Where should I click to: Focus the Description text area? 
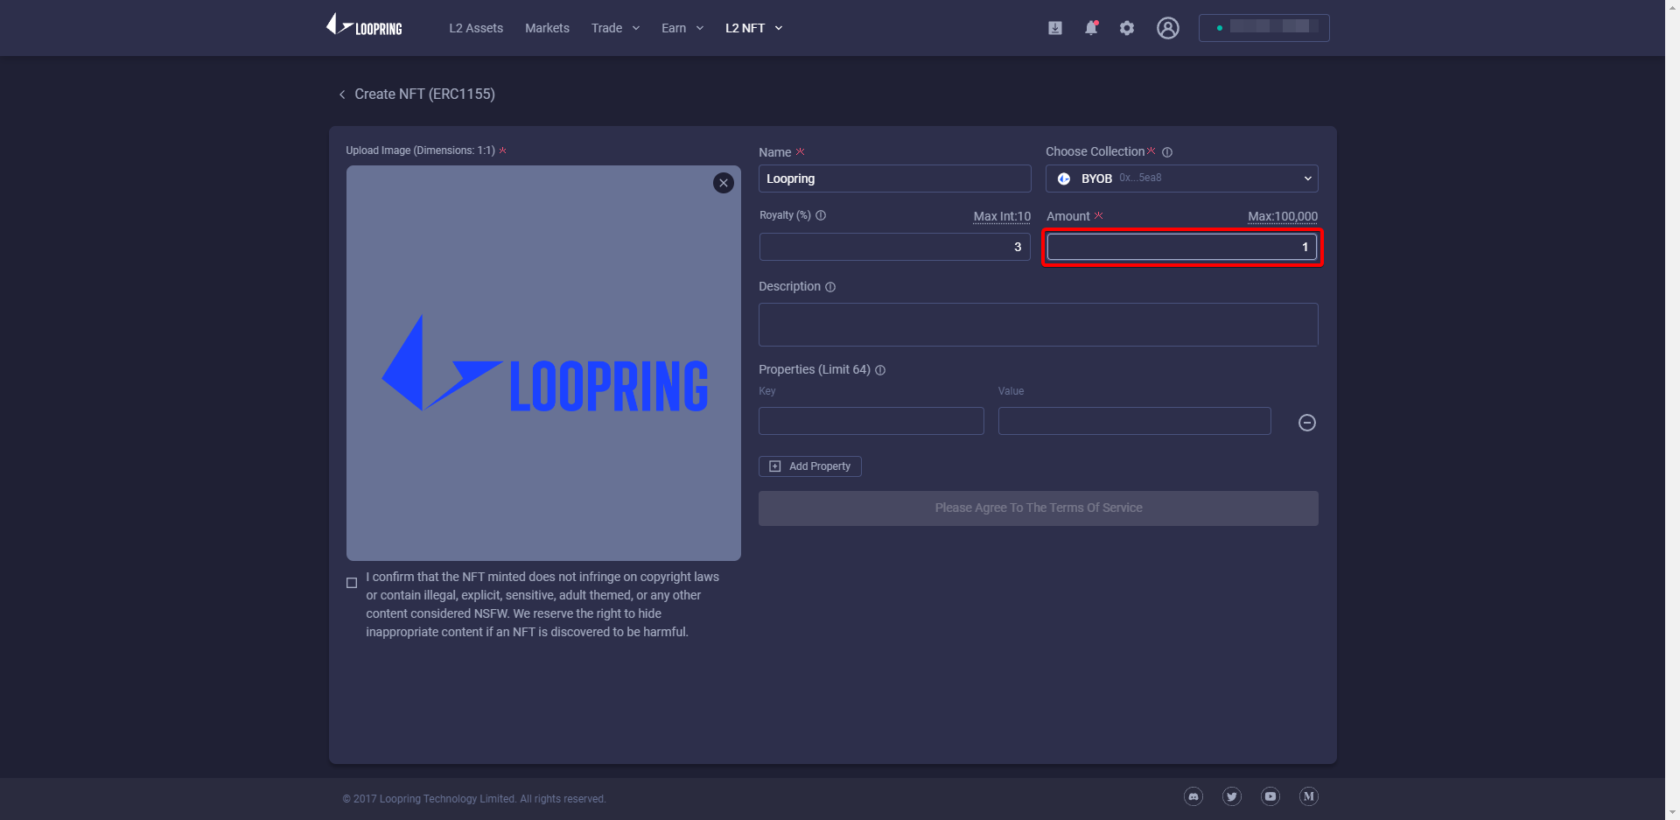(x=1039, y=325)
